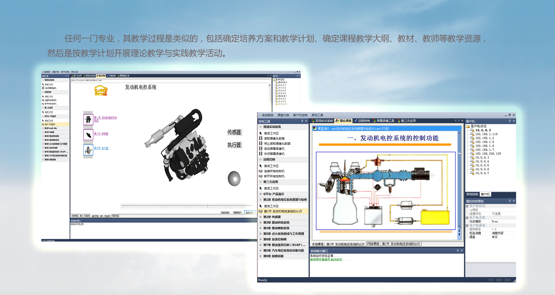This screenshot has height=295, width=555.
Task: Click the 读取摄像头数据 film icon
Action: coord(261,138)
